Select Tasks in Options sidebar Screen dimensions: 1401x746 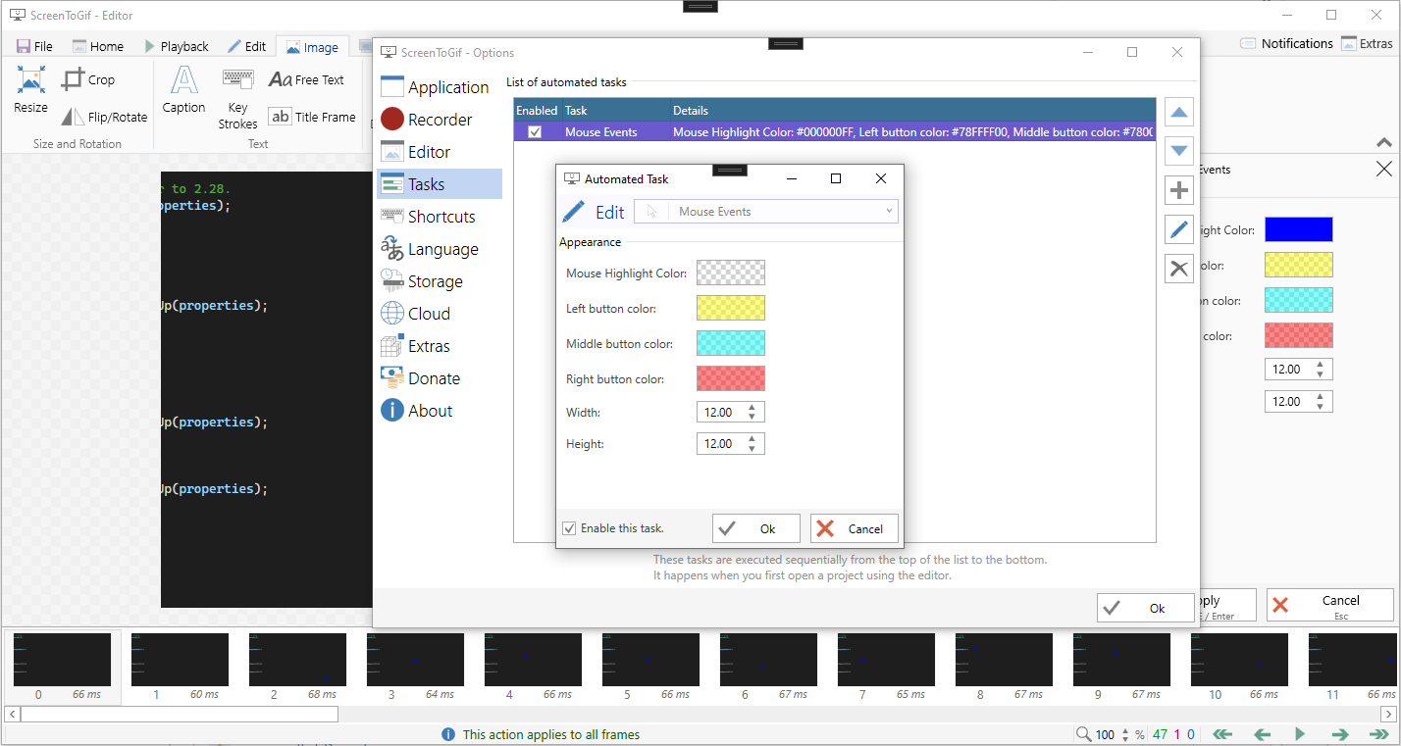pos(439,184)
